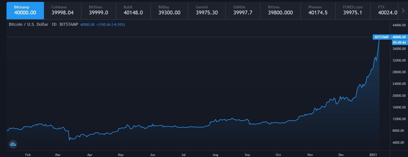Click the Sep label on time axis
This screenshot has height=157, width=408.
pos(247,154)
